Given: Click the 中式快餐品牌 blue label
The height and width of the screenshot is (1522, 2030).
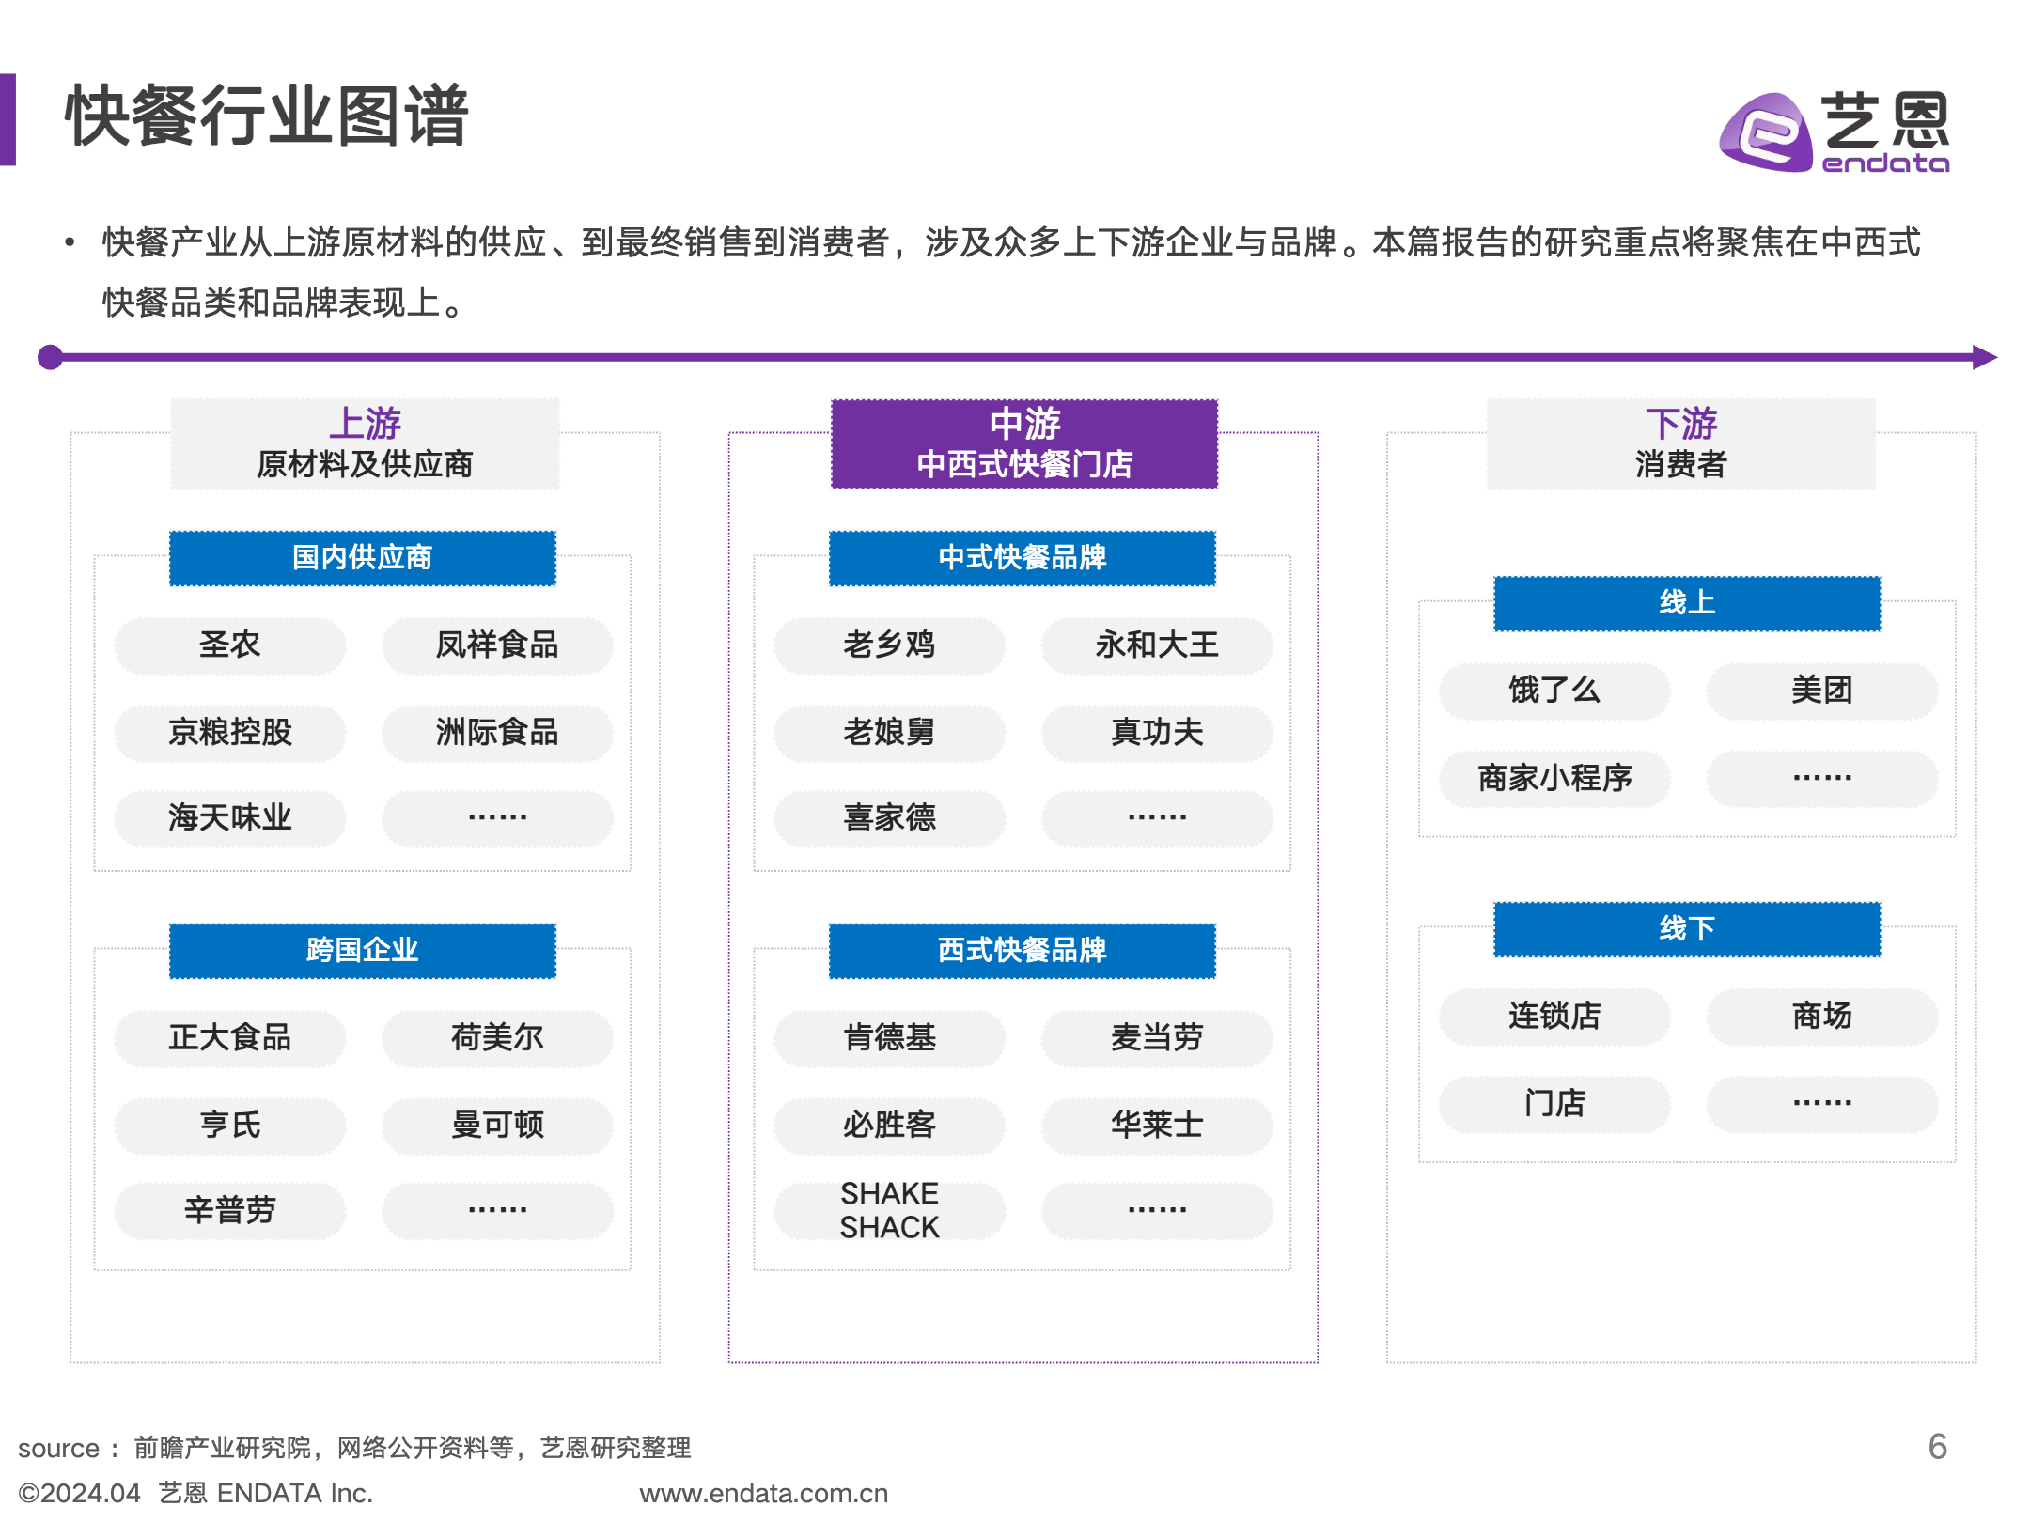Looking at the screenshot, I should (x=1023, y=558).
